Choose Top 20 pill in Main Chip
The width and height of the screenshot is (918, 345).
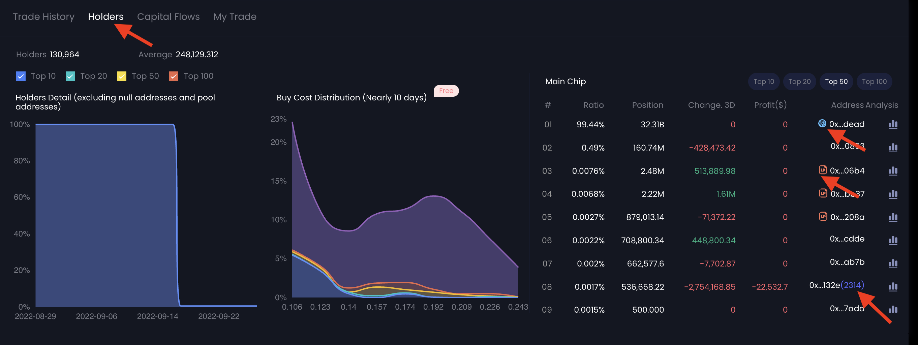[x=799, y=82]
